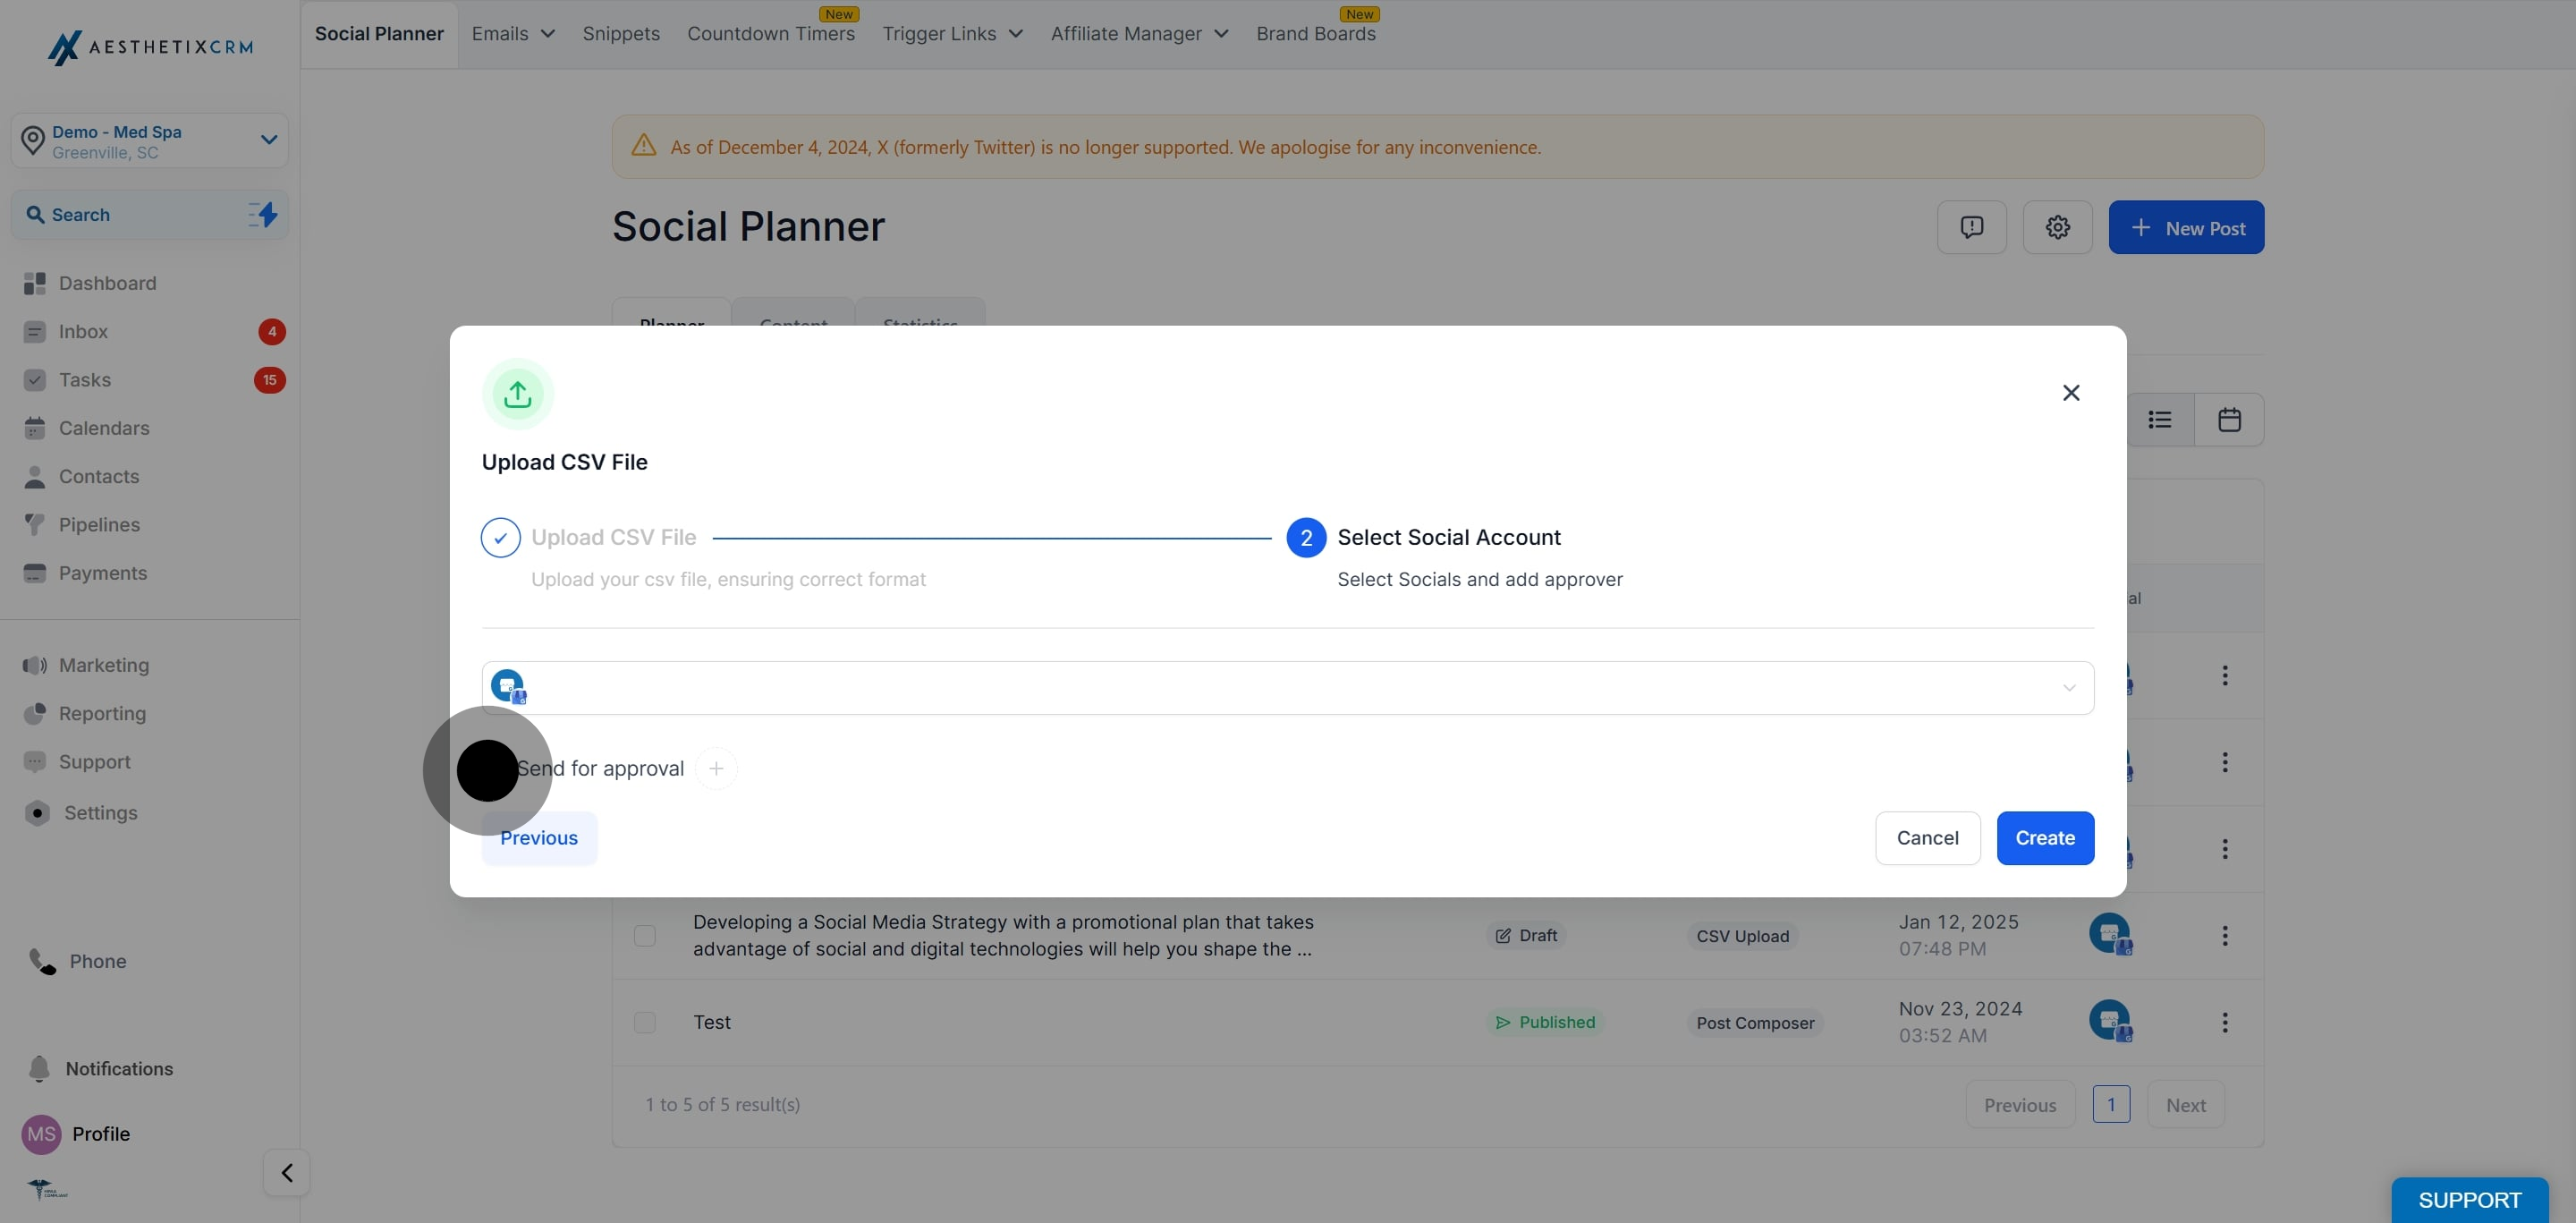Toggle the Send for approval switch

(x=488, y=770)
